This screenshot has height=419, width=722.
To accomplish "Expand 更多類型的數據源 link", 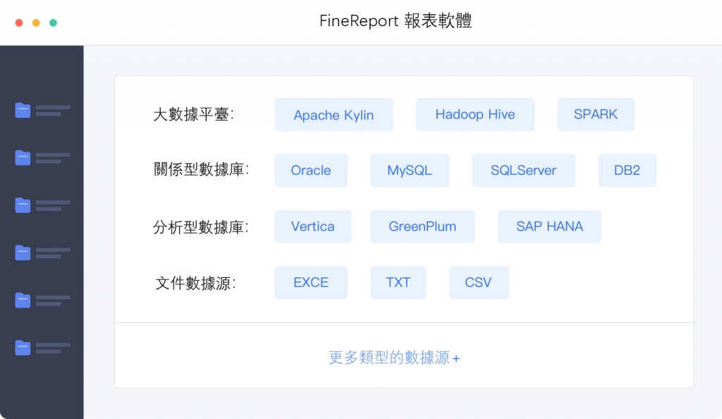I will pos(394,358).
